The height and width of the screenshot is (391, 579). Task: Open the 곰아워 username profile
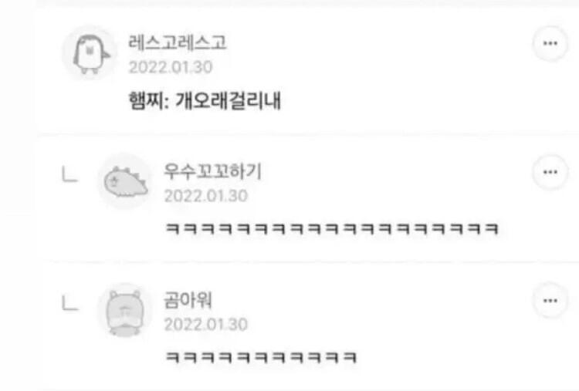[x=188, y=300]
